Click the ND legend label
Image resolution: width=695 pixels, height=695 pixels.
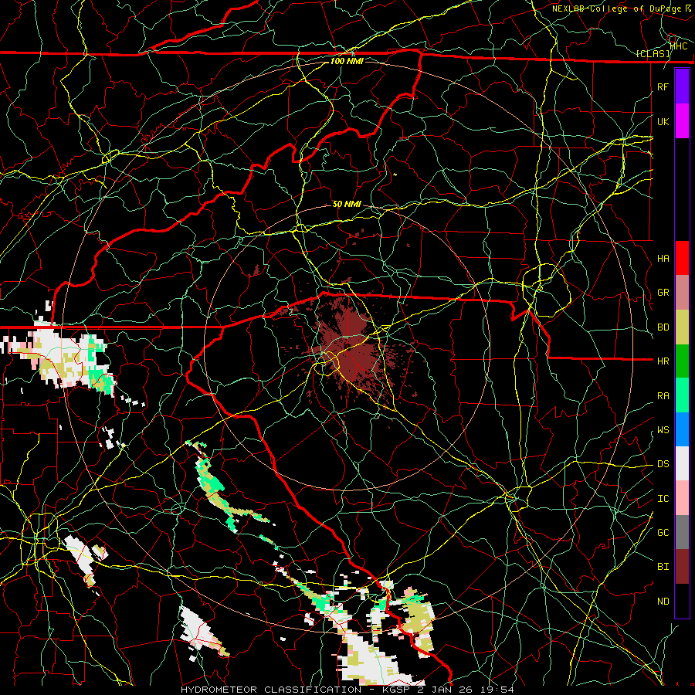[x=663, y=602]
